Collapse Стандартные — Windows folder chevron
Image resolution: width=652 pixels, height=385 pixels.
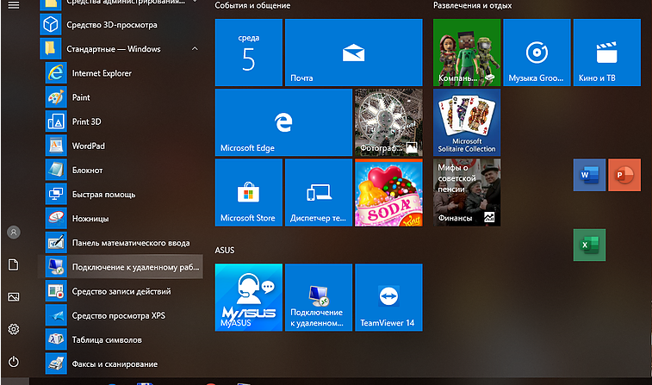pos(195,48)
